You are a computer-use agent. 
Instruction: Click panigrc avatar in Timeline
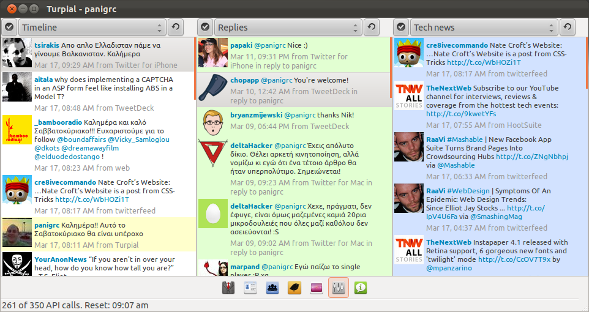point(17,232)
